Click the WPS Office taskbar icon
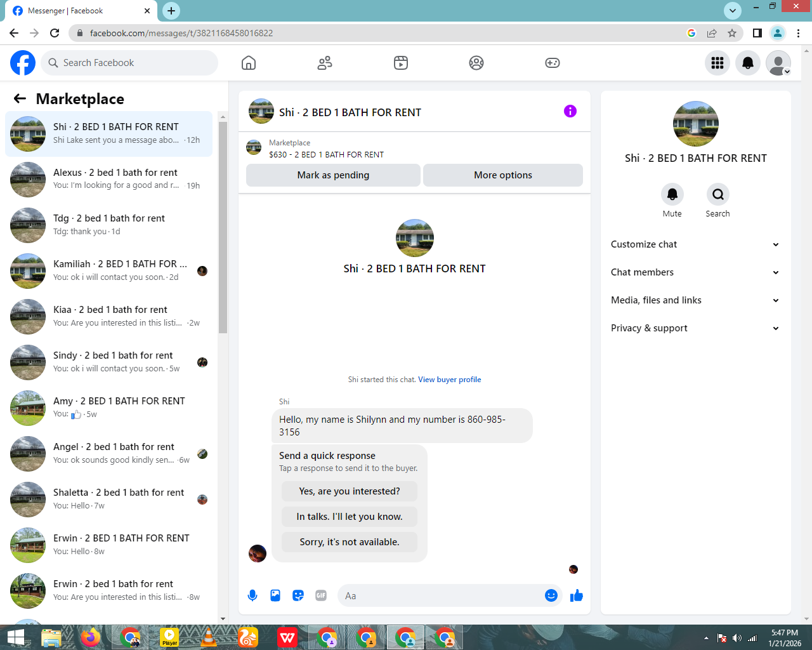The width and height of the screenshot is (812, 650). pos(287,637)
